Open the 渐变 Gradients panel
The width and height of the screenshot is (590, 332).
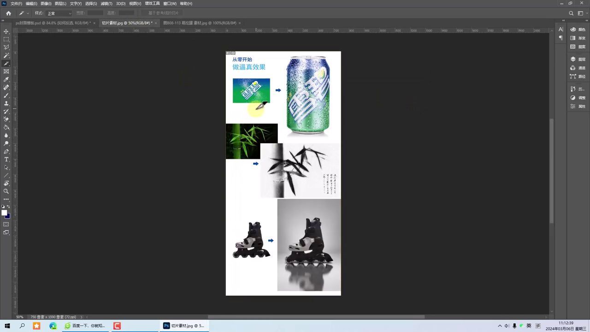coord(578,38)
